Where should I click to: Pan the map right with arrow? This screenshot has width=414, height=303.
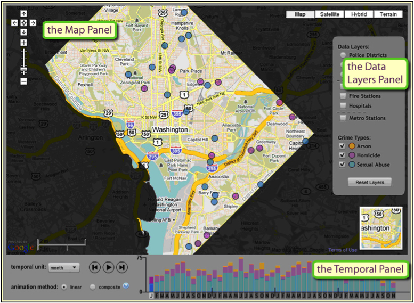33,22
